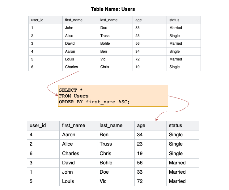Screen dimensions: 229x190
Task: Select "Bohle" in the result table
Action: [x=106, y=163]
